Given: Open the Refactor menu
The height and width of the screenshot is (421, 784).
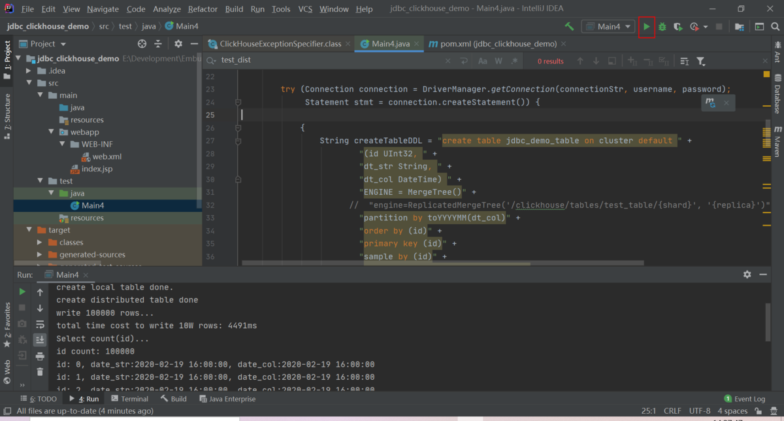Looking at the screenshot, I should (203, 9).
